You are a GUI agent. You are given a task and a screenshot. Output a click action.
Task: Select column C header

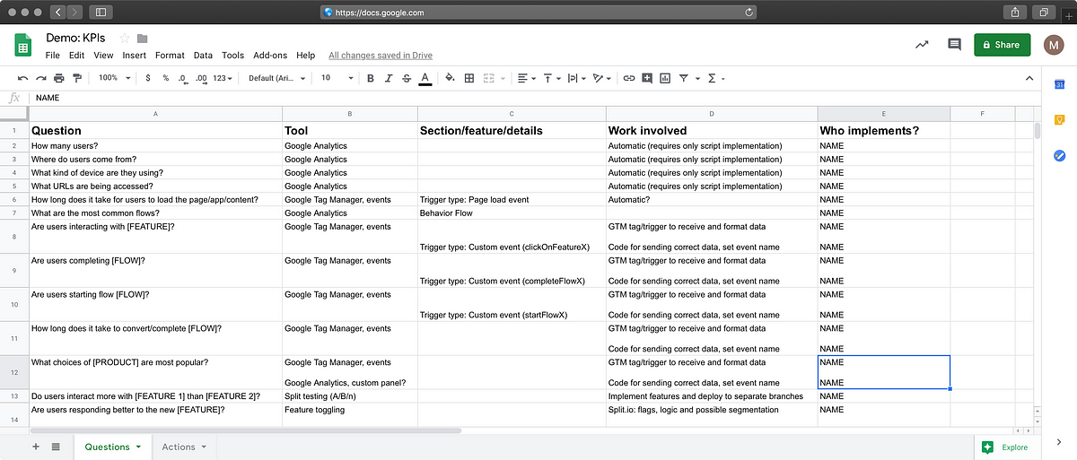(x=512, y=114)
